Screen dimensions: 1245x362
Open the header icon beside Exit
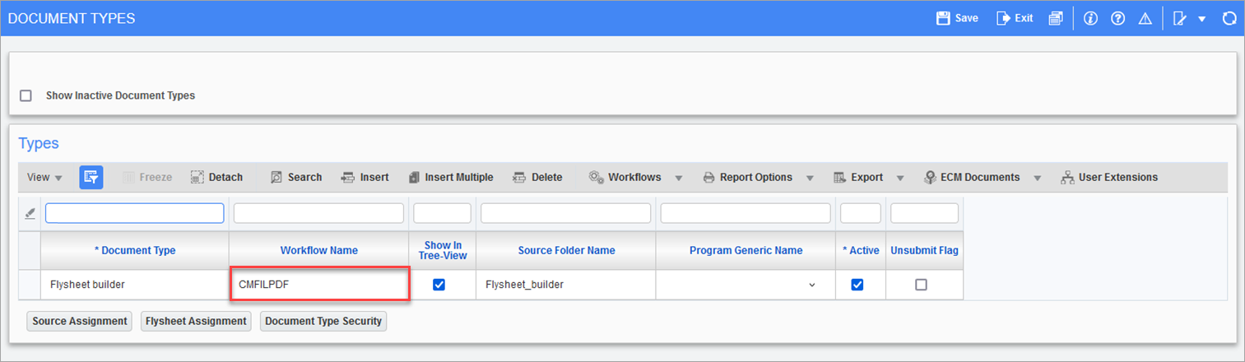coord(1056,18)
